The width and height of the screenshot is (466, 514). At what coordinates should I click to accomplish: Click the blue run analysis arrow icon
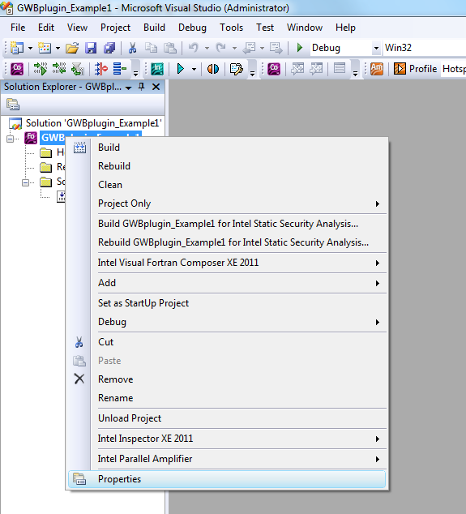pyautogui.click(x=180, y=69)
